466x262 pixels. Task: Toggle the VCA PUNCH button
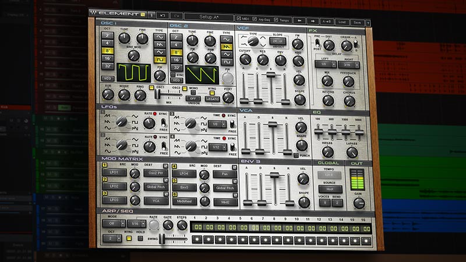296,155
